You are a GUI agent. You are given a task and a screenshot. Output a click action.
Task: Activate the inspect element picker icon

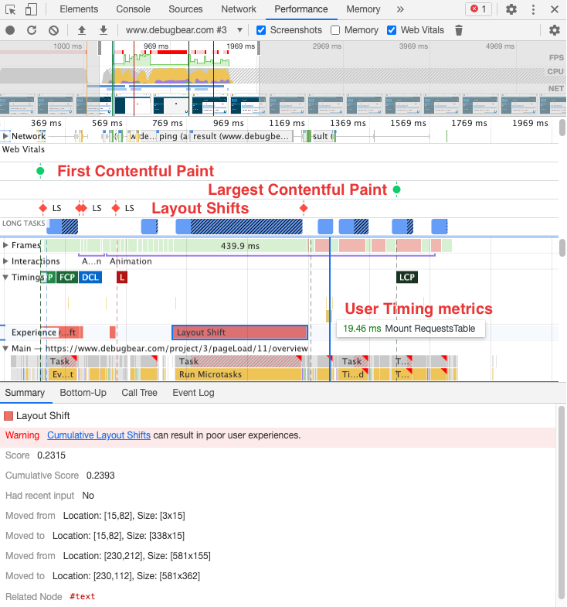click(11, 9)
